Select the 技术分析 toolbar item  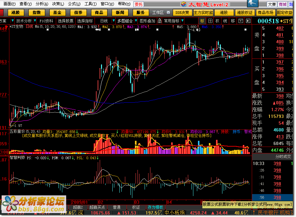coord(24,21)
